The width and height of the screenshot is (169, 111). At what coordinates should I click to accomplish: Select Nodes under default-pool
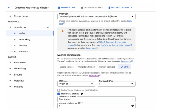22,33
